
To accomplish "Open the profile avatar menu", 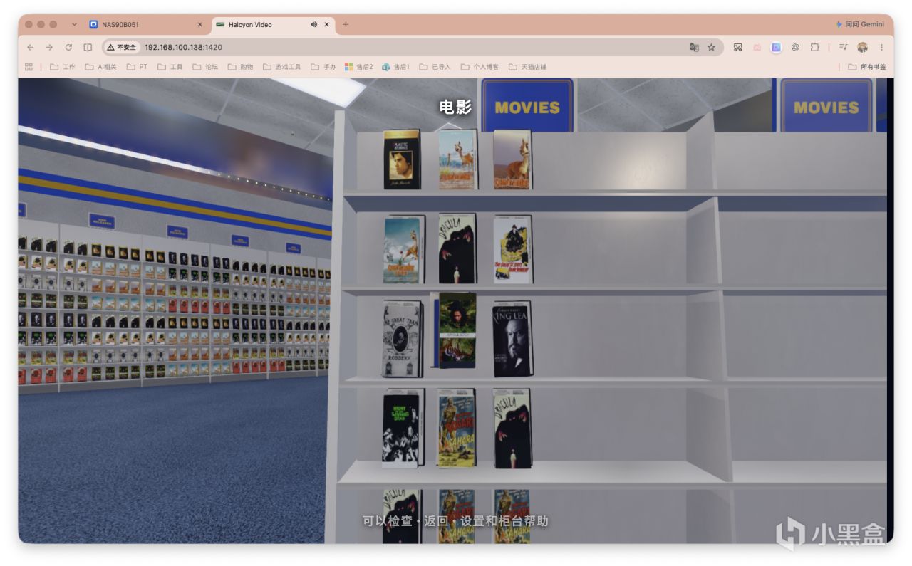I will (x=862, y=47).
